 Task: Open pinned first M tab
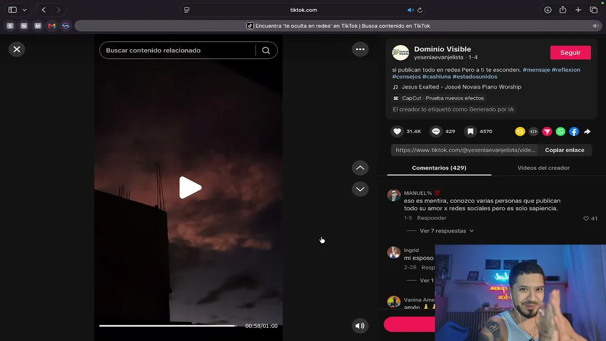38,26
